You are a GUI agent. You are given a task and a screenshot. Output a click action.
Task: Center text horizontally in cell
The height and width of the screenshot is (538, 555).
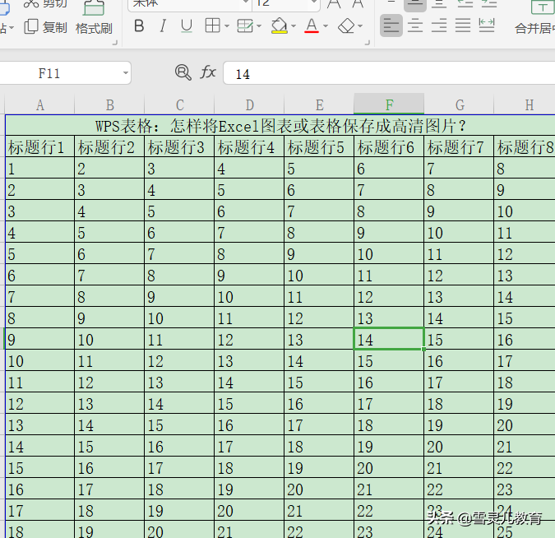415,26
